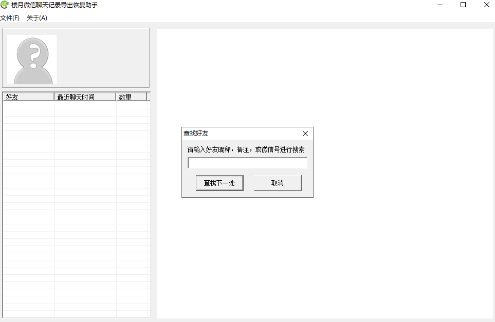The image size is (495, 322).
Task: Sort by the 最近聊天时间 column header
Action: (x=85, y=97)
